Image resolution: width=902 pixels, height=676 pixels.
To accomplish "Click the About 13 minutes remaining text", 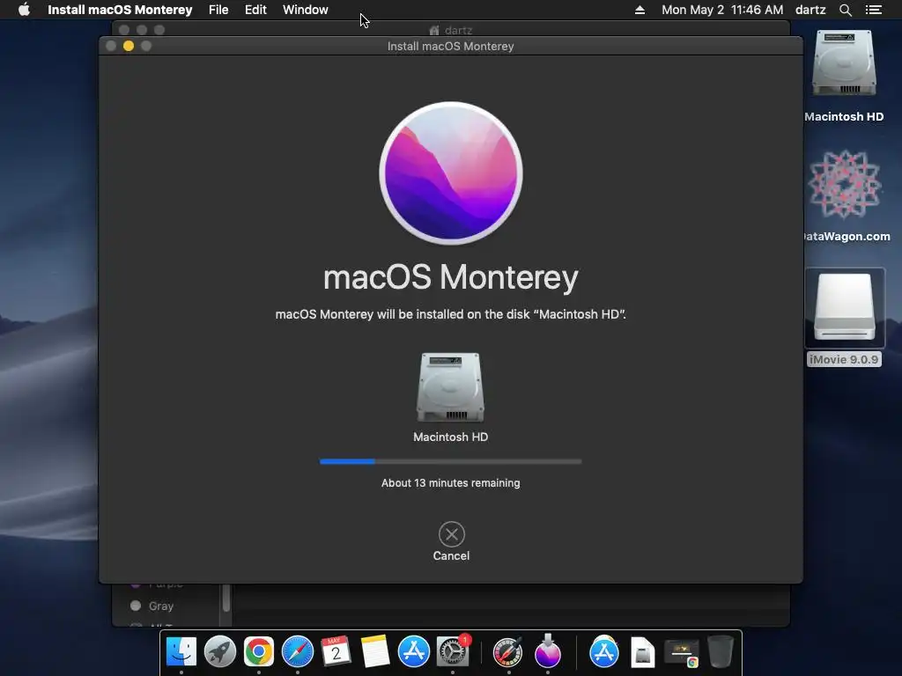I will tap(450, 483).
